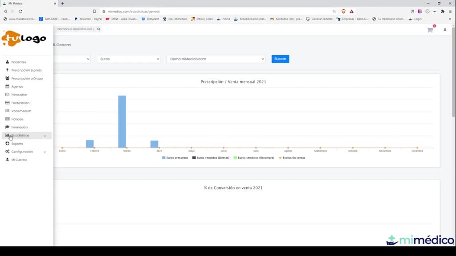Open the shopping cart icon

coord(430,30)
